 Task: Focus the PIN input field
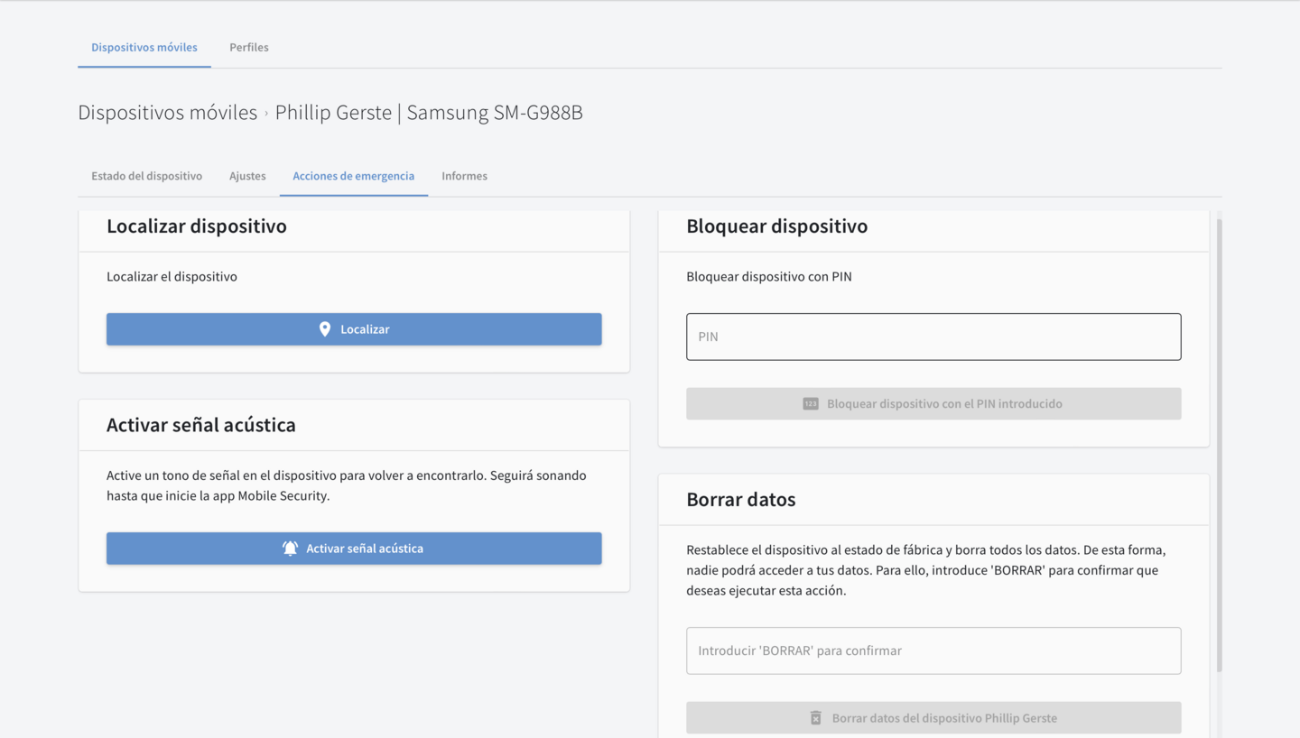pyautogui.click(x=933, y=337)
